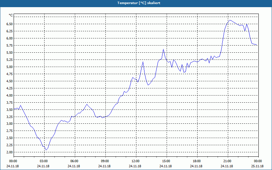
Task: Click the '°C' unit label on the y-axis
Action: 11,15
